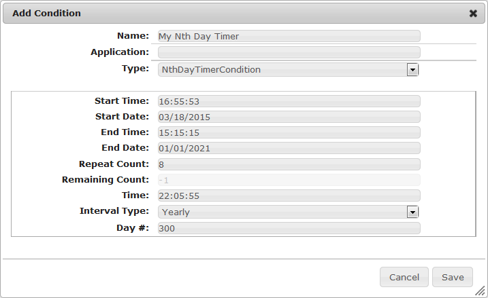Select the Start Date field
The image size is (488, 298).
point(289,117)
